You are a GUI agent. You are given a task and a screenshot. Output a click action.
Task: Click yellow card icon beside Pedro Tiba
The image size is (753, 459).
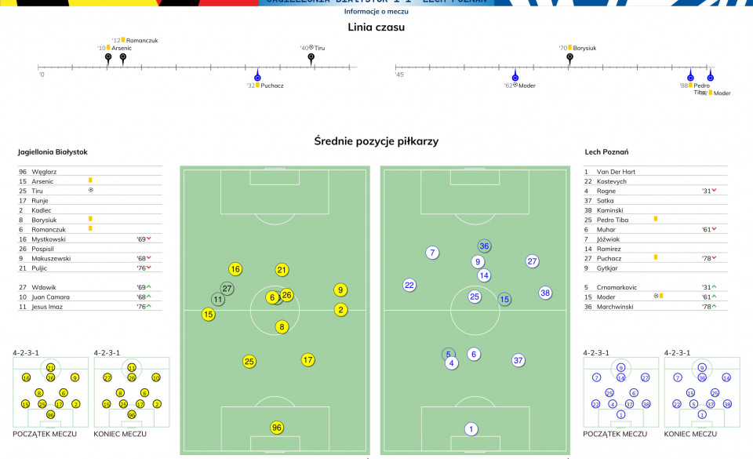point(656,219)
